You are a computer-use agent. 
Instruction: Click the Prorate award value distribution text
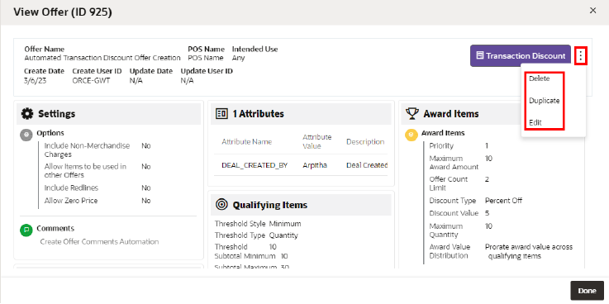pos(529,252)
